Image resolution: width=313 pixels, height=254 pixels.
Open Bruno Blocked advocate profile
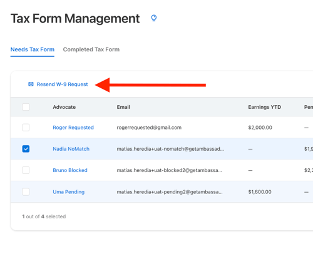point(70,170)
